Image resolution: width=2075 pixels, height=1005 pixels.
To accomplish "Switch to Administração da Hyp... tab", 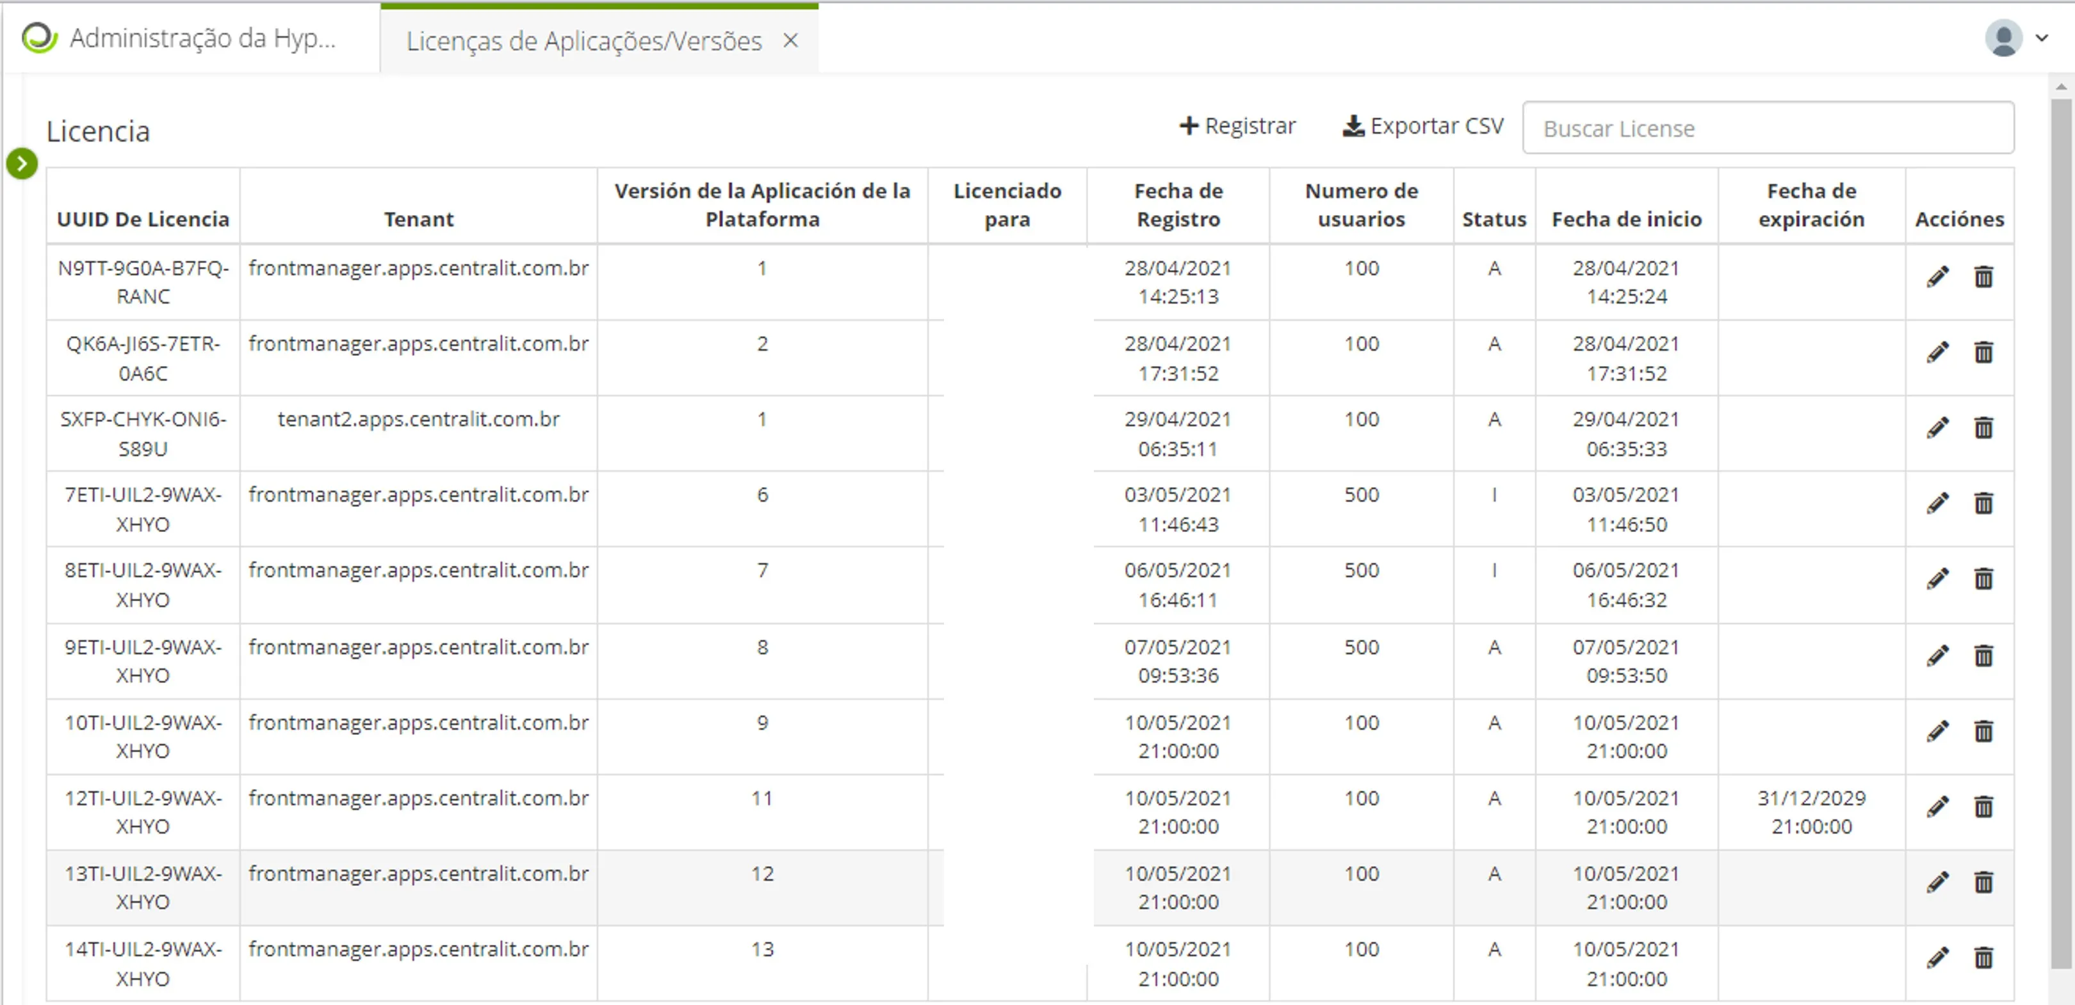I will pyautogui.click(x=190, y=38).
